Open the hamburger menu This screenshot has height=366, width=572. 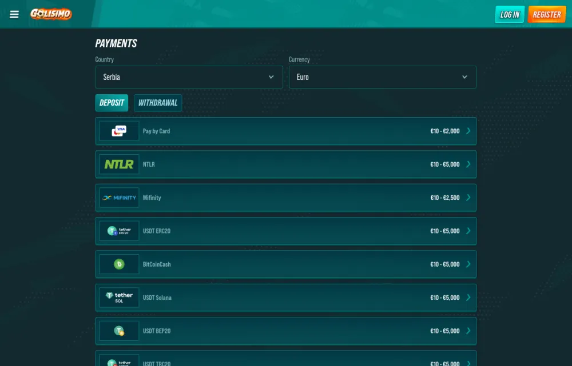[x=14, y=14]
